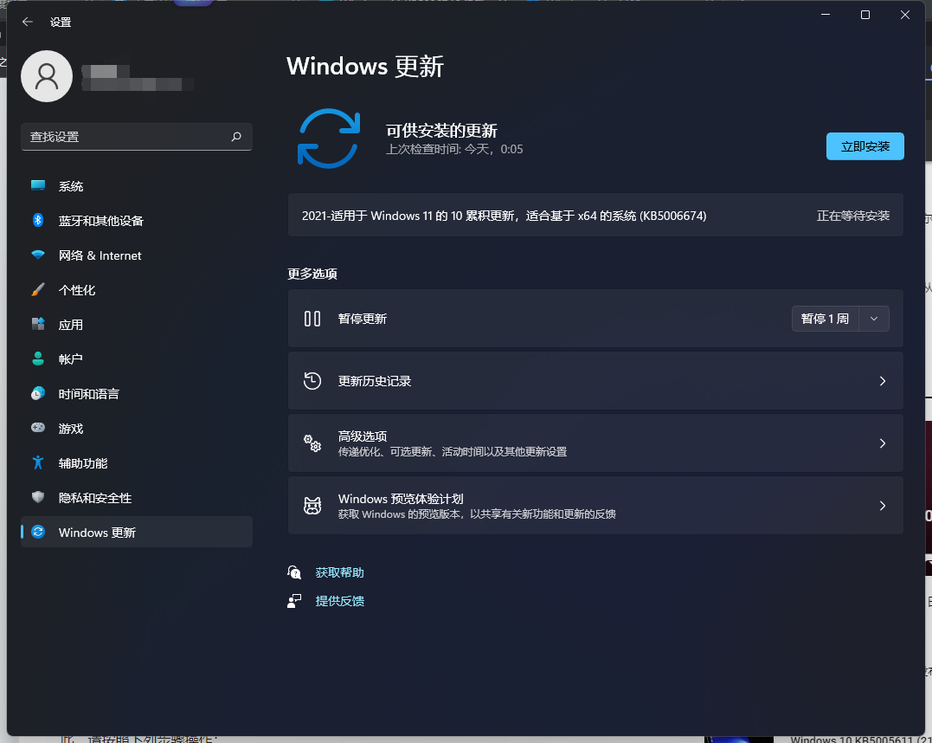
Task: Click the pause icon beside 暂停更新
Action: pos(312,319)
